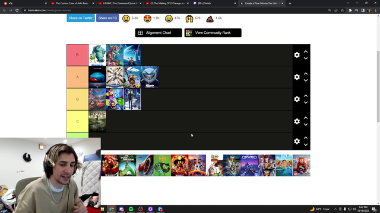Click the screaming face reaction with 576

189,18
